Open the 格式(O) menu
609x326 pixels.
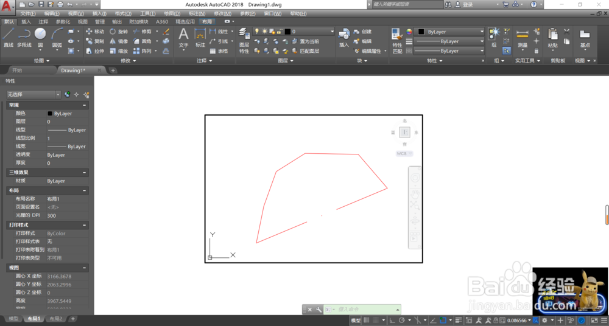pos(124,13)
